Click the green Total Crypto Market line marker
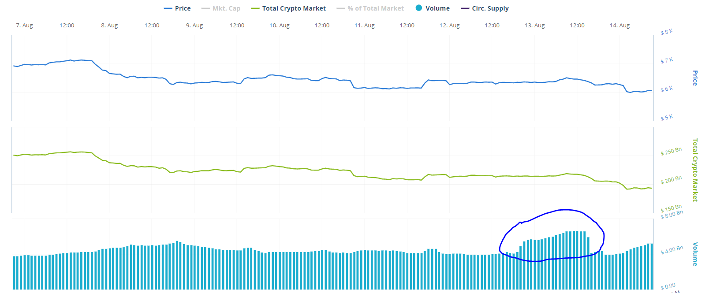709x293 pixels. 255,8
